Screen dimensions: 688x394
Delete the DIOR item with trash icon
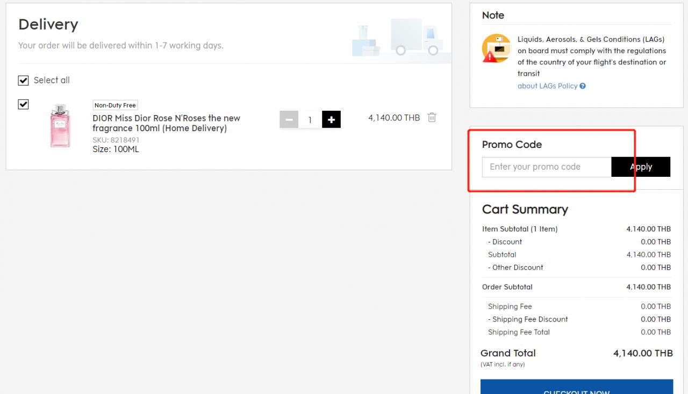pos(432,117)
